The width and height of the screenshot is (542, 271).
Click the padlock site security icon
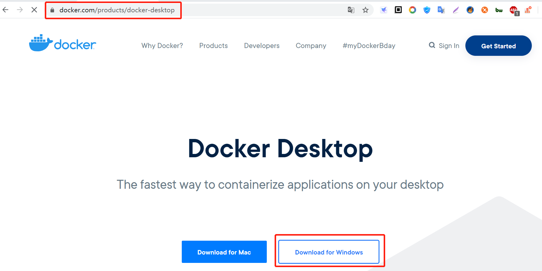[x=52, y=10]
